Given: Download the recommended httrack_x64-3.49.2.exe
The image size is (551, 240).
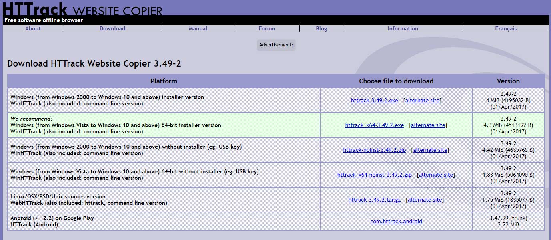Looking at the screenshot, I should coord(374,125).
